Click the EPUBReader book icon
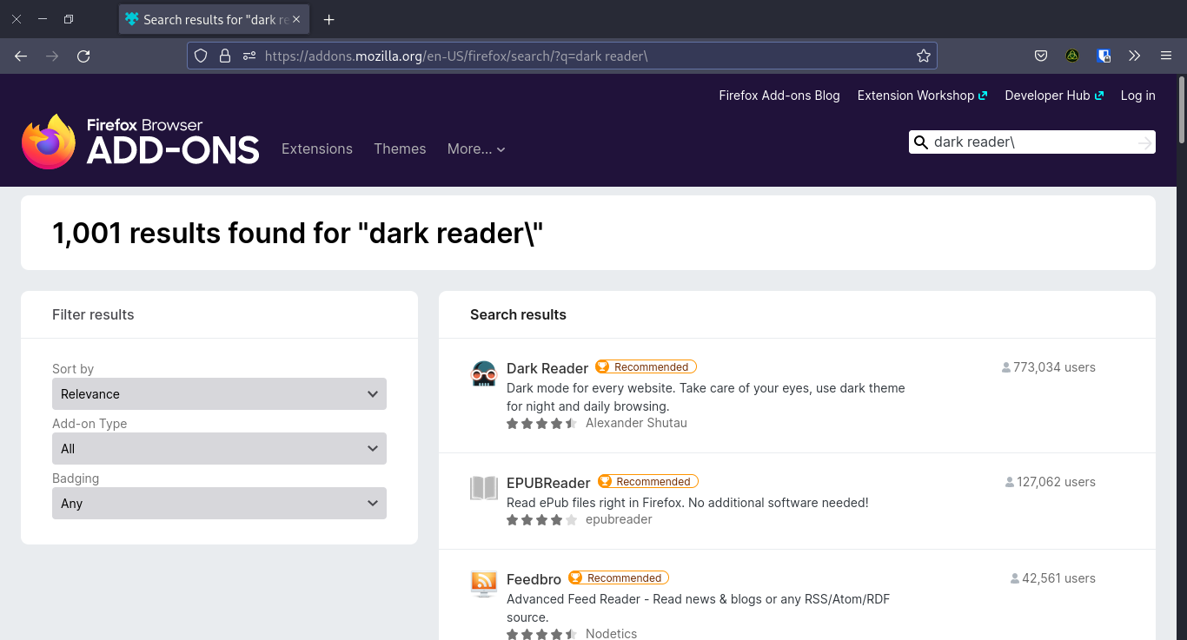The width and height of the screenshot is (1187, 640). [x=483, y=488]
